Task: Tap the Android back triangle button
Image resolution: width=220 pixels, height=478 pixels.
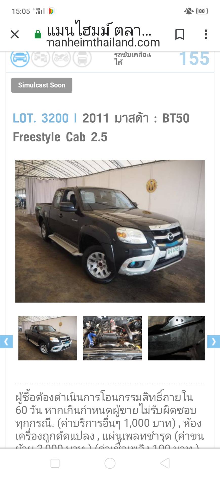Action: click(x=165, y=463)
